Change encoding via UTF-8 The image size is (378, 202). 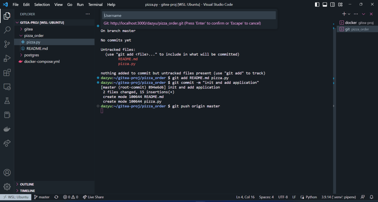[283, 197]
